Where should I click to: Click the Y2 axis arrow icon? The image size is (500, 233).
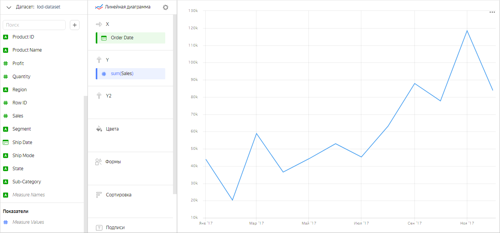[99, 96]
